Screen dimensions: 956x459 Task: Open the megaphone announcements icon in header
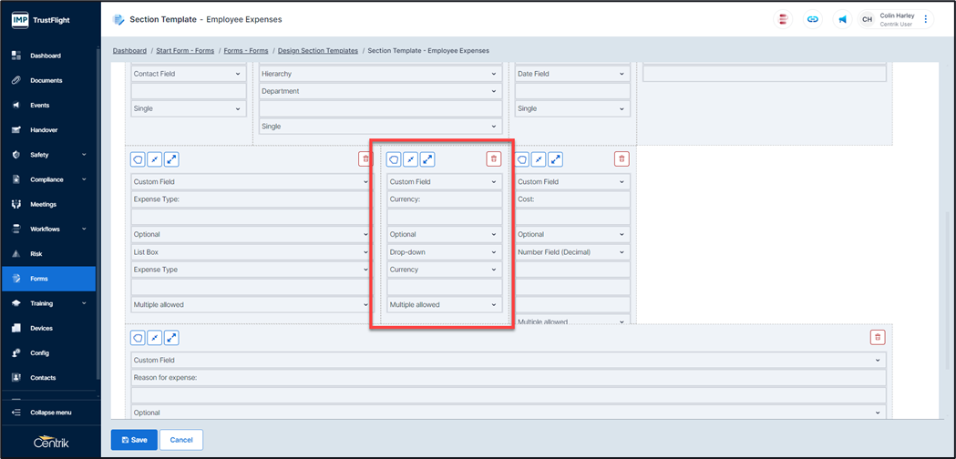pyautogui.click(x=842, y=19)
